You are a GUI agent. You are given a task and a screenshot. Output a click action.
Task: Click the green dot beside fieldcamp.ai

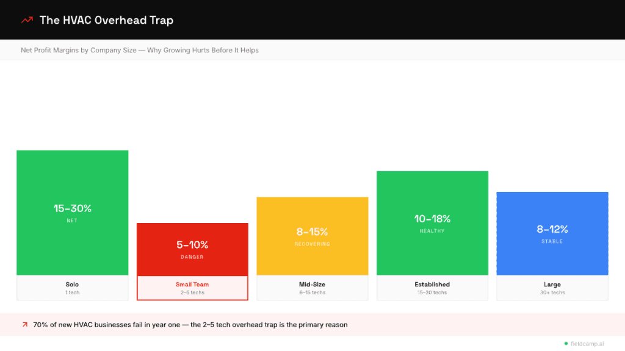pos(566,343)
